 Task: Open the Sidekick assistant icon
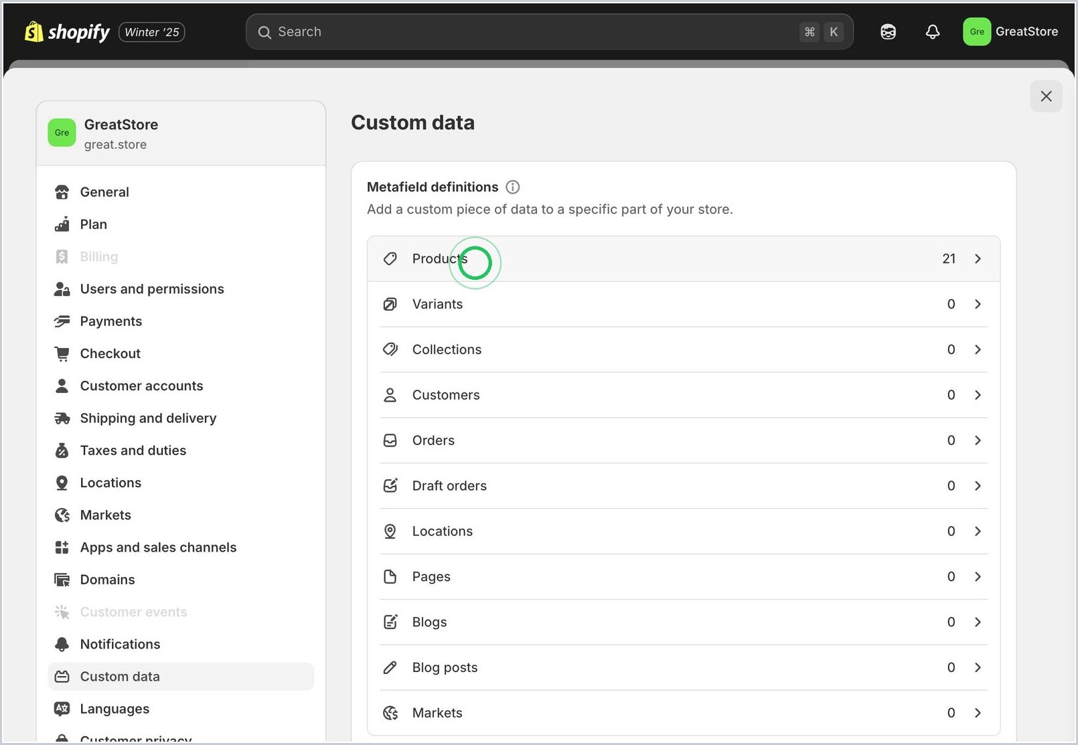888,31
